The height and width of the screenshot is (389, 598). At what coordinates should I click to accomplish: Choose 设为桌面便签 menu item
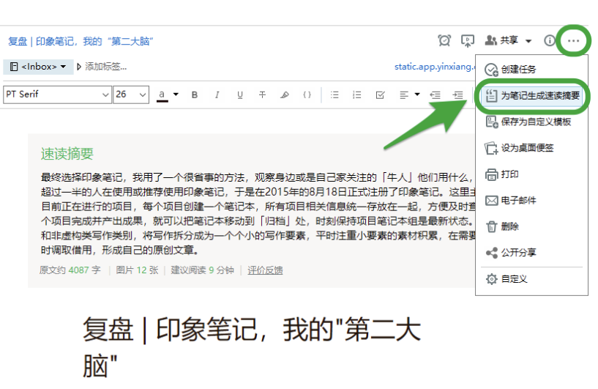pos(531,148)
